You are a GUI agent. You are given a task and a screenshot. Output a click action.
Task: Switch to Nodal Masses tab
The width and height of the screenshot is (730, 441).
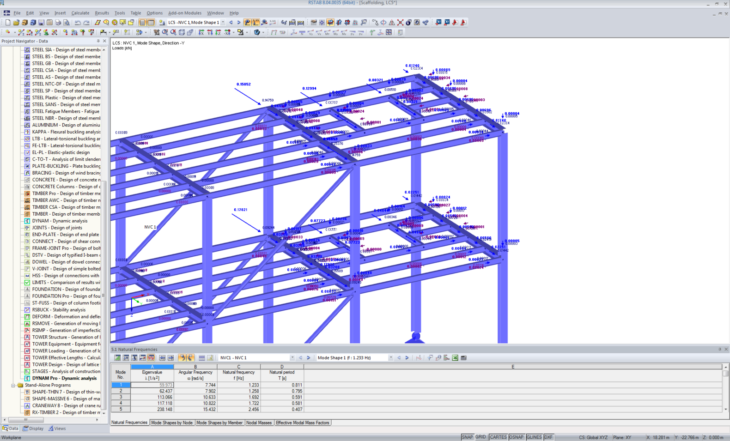pos(259,423)
